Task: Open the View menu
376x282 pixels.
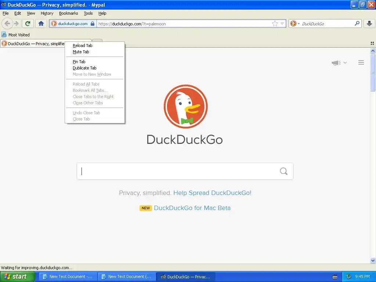Action: click(31, 13)
